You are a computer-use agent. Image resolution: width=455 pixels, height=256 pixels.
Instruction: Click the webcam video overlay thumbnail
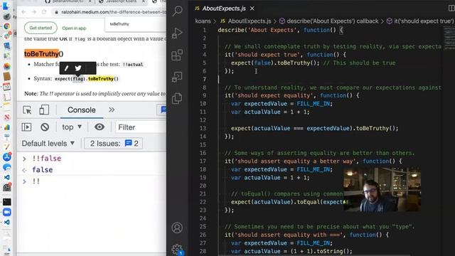click(x=382, y=189)
